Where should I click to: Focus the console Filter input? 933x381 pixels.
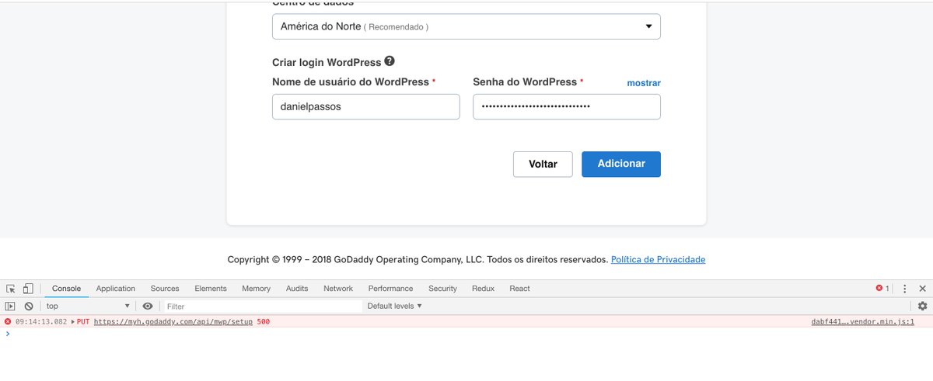[x=262, y=307]
